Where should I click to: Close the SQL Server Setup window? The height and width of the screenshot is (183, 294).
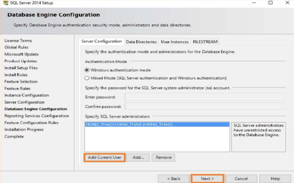click(287, 3)
